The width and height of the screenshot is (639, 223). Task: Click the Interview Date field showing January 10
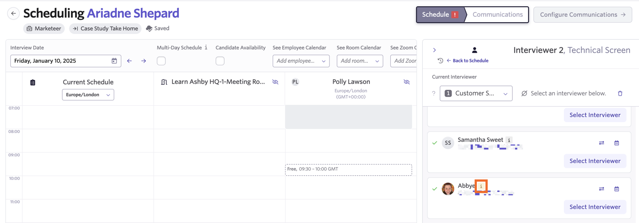pos(65,61)
